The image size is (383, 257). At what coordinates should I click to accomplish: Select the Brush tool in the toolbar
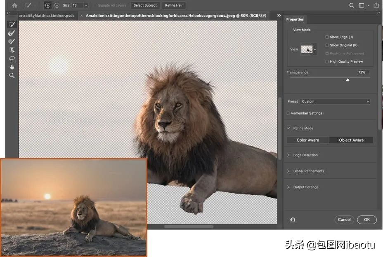point(12,41)
